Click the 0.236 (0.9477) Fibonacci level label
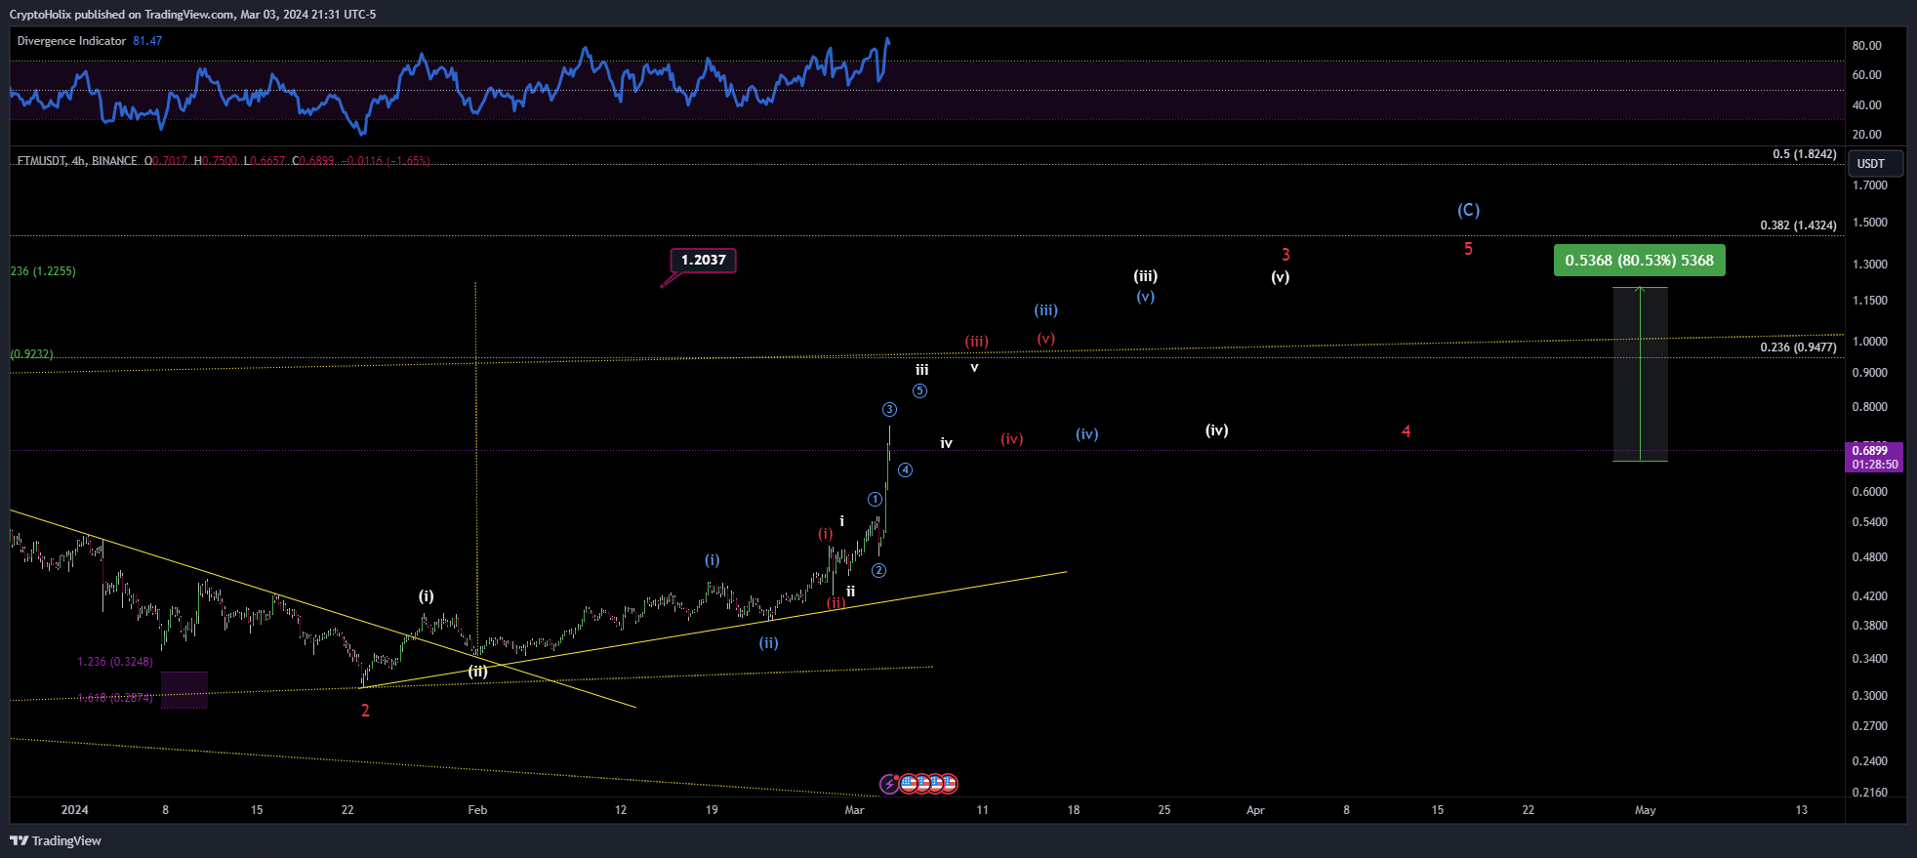1917x858 pixels. pyautogui.click(x=1798, y=347)
